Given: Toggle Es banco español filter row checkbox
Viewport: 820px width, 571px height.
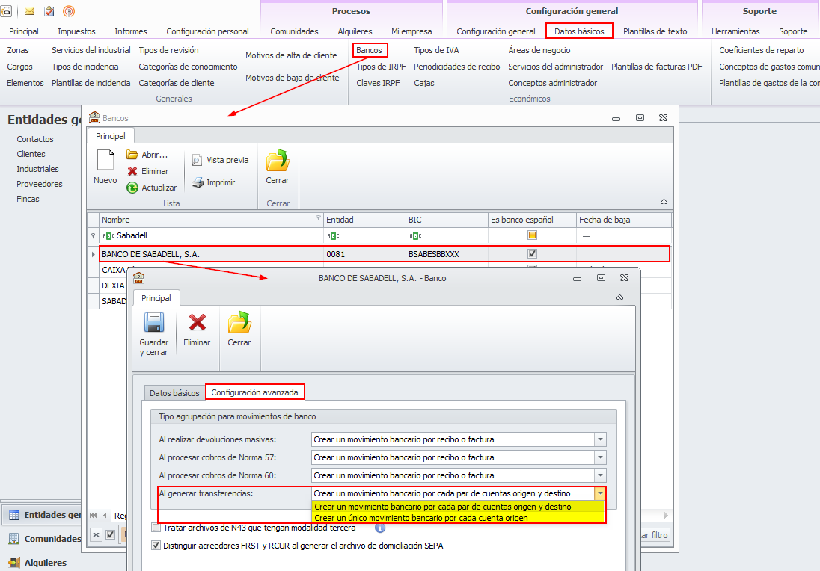Looking at the screenshot, I should point(533,235).
